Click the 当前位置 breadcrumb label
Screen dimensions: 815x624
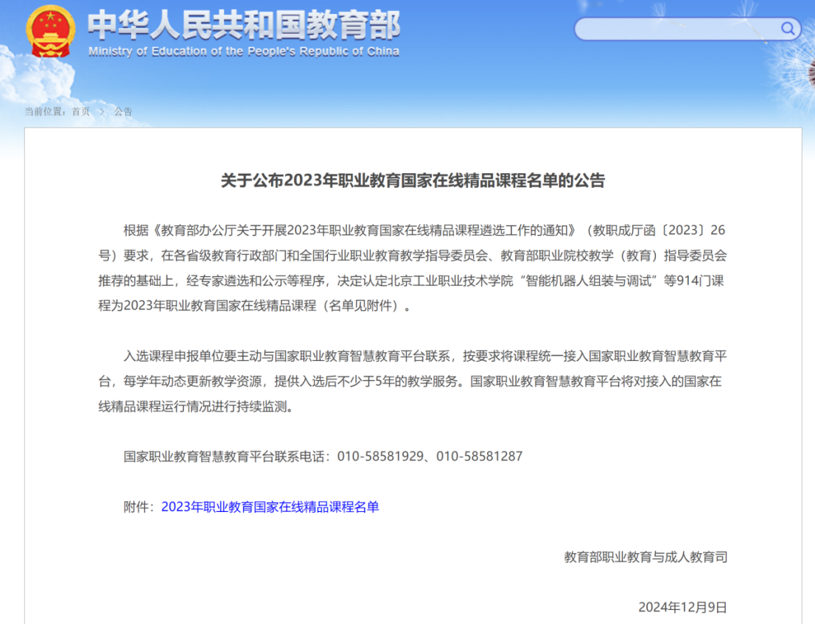pos(44,111)
